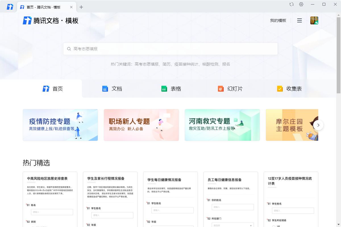Click hot keyword 报名
The width and height of the screenshot is (341, 227).
point(226,64)
